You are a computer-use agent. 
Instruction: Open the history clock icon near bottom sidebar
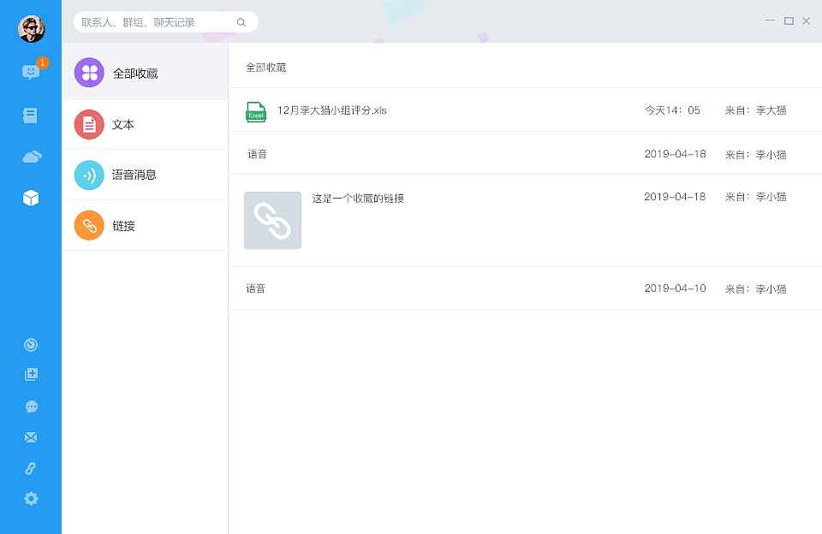point(31,344)
